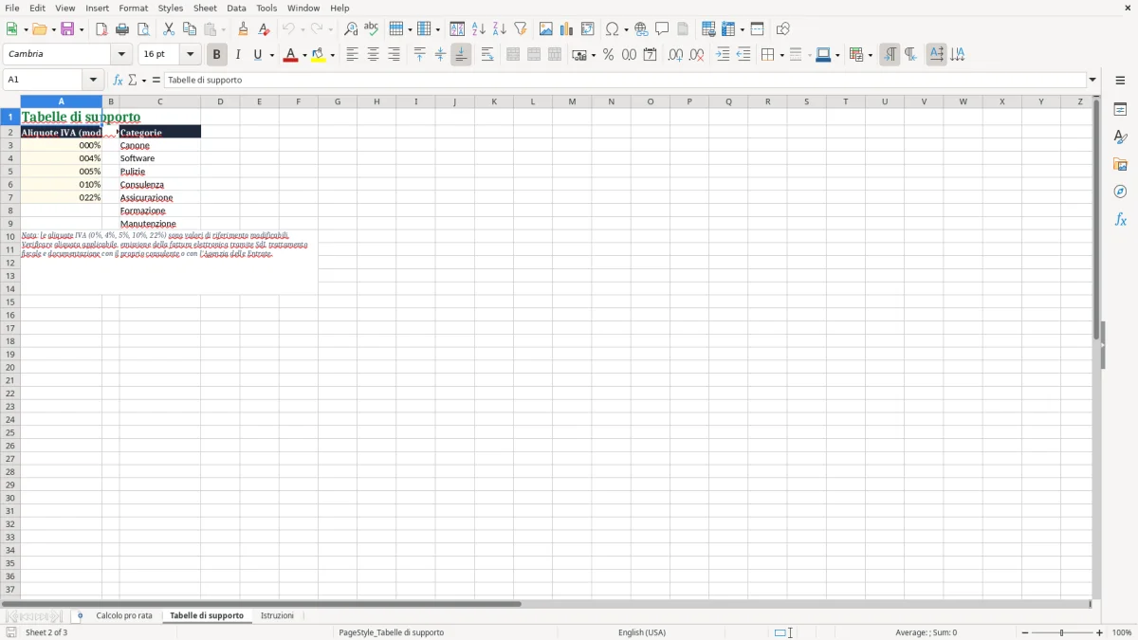Click the Format as Percent icon
This screenshot has width=1138, height=640.
coord(609,55)
